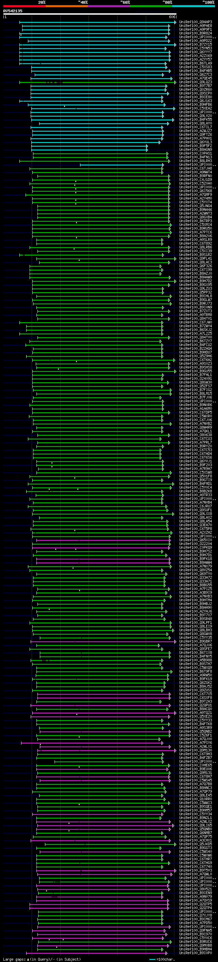The width and height of the screenshot is (218, 962).
Task: Open hit label UniRef100_A9PAE8
Action: point(196,26)
